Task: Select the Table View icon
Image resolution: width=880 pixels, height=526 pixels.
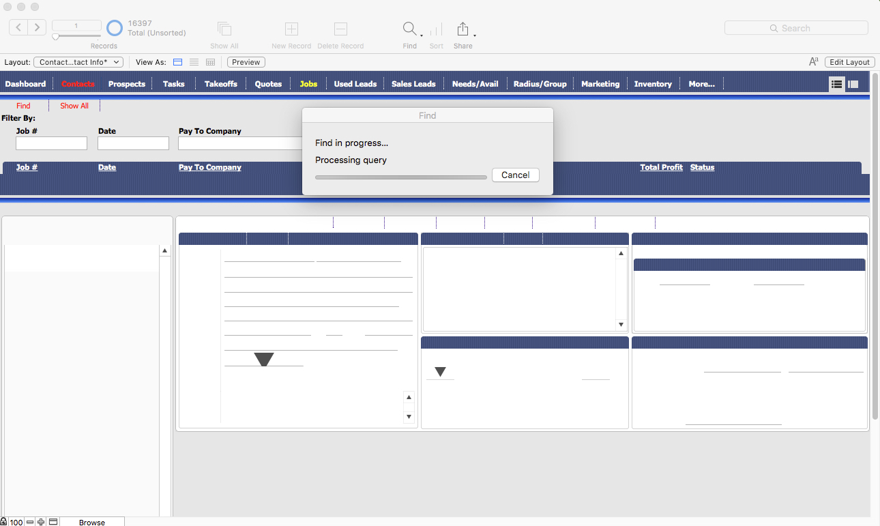Action: [209, 62]
